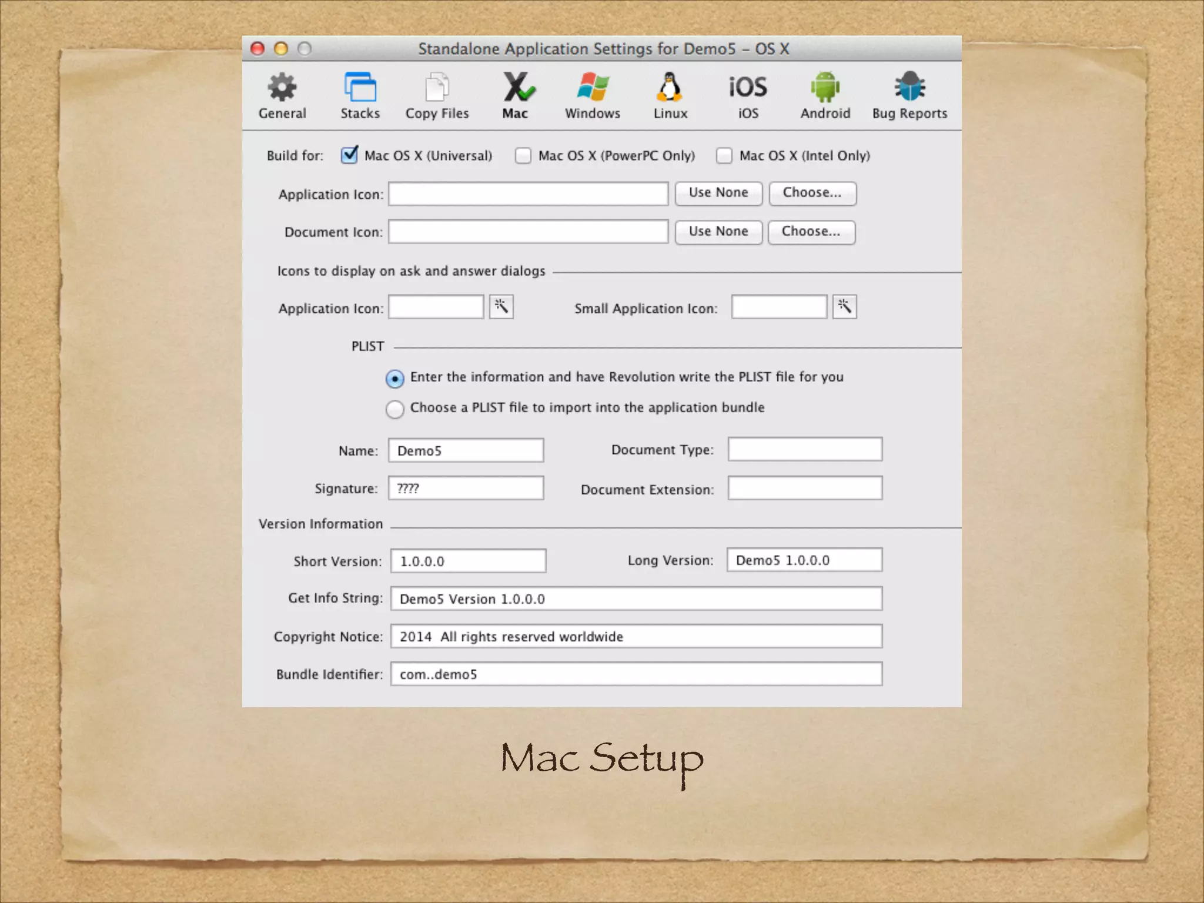Click magic wand next to dialog Application Icon
1204x903 pixels.
pos(501,307)
